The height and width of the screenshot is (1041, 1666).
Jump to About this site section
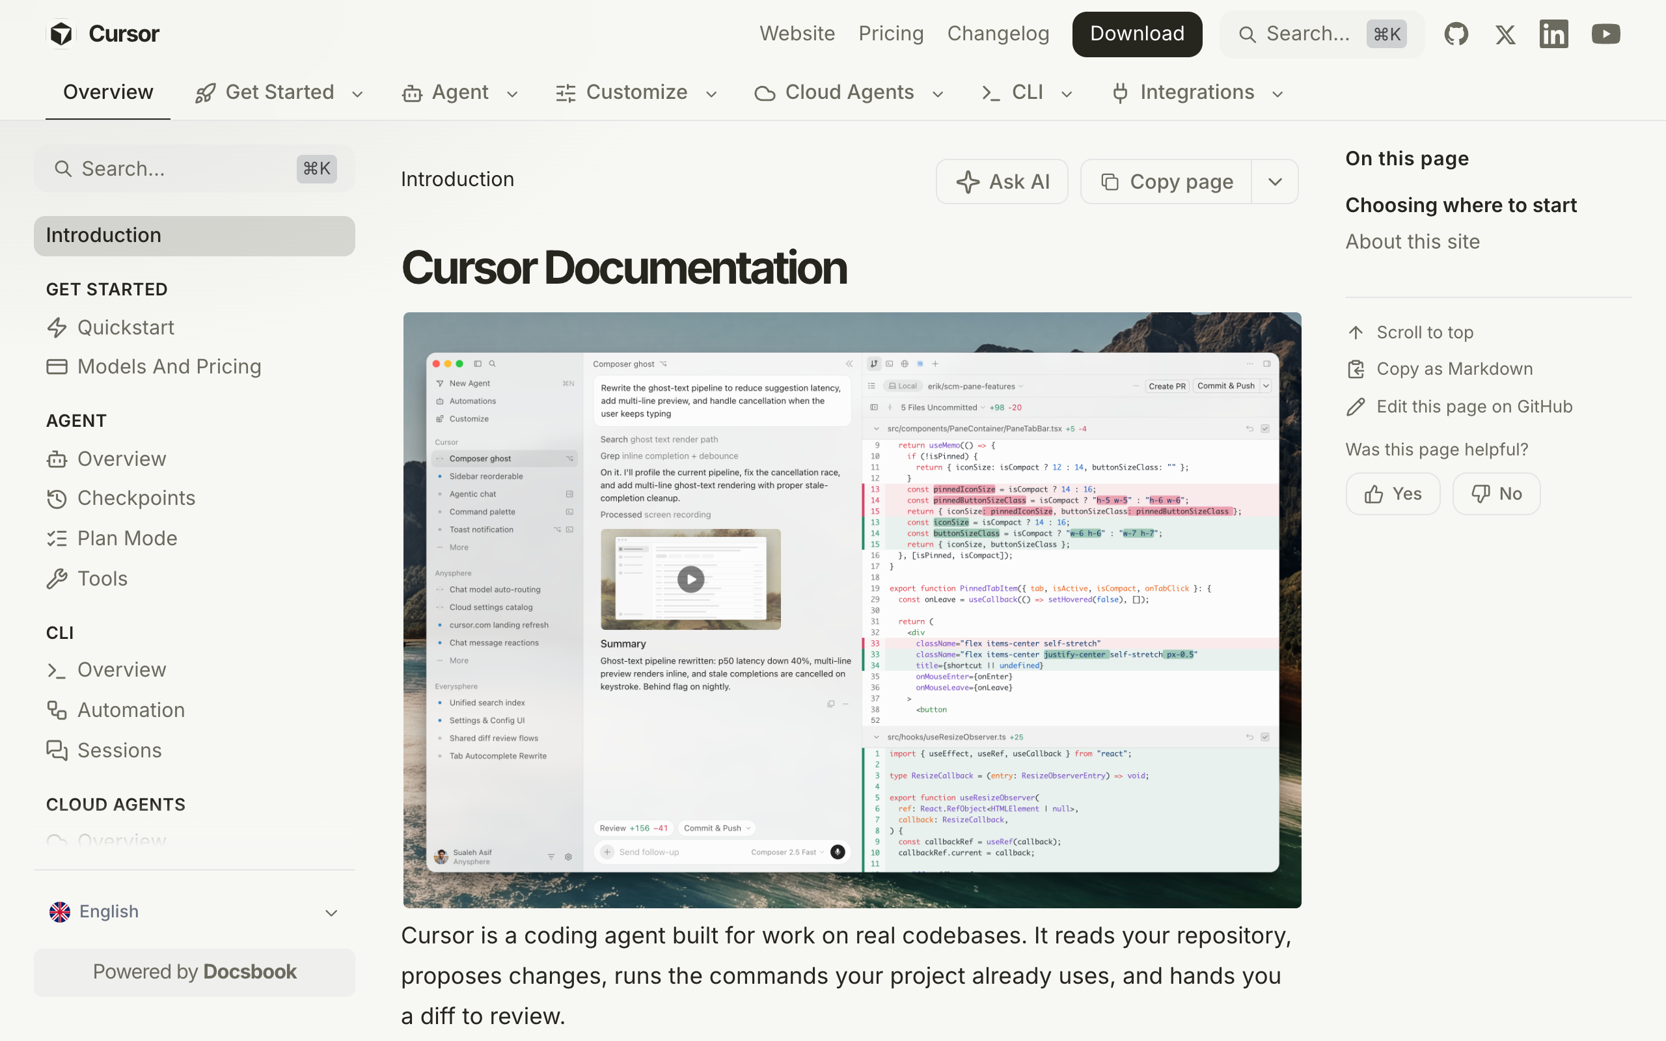pyautogui.click(x=1413, y=241)
